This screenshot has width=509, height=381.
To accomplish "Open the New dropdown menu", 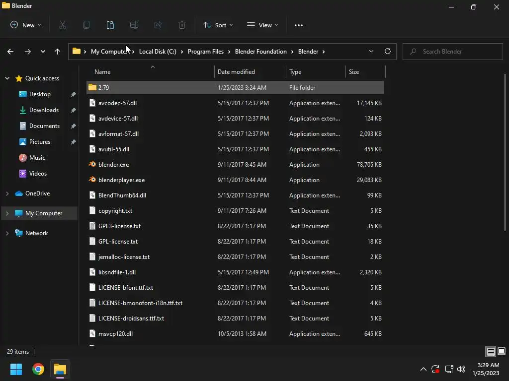I will click(x=26, y=25).
